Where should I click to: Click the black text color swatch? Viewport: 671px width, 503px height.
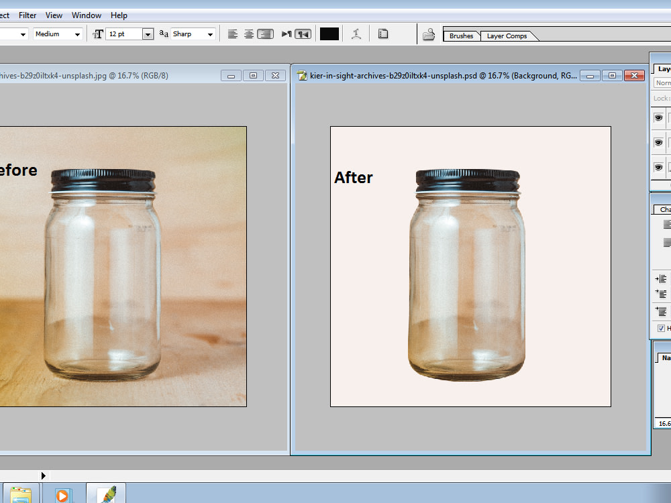tap(329, 34)
